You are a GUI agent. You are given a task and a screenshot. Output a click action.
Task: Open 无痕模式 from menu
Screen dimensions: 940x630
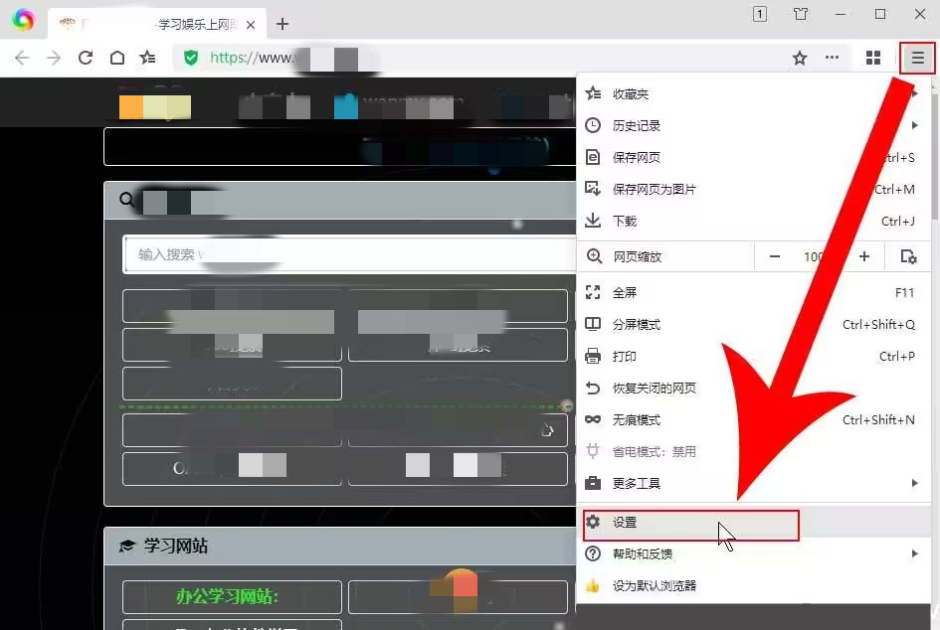point(753,419)
